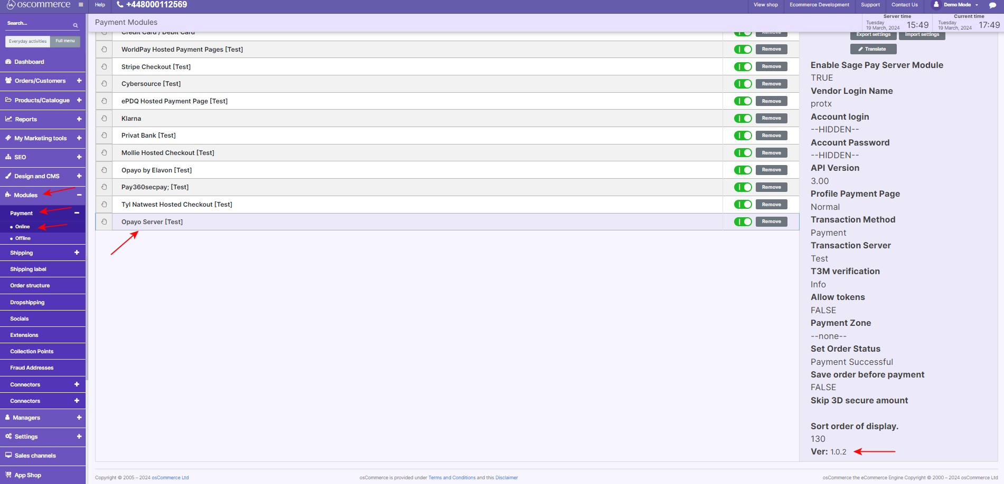Click drag handle icon for Opayo by Elavon
The image size is (1004, 484).
tap(104, 170)
